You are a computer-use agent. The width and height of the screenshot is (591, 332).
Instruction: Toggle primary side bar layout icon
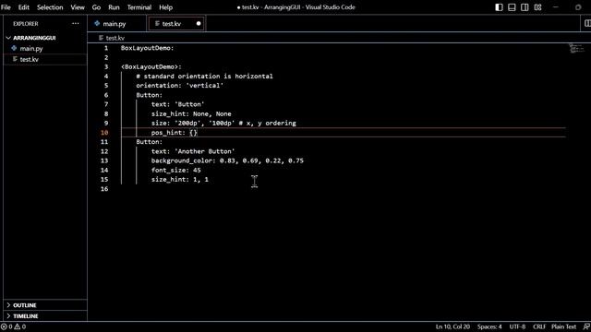pos(499,7)
